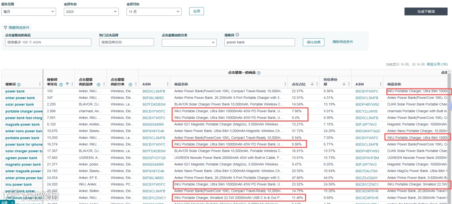Focus the 搜索最多 100 个 ASIN field

(x=48, y=42)
